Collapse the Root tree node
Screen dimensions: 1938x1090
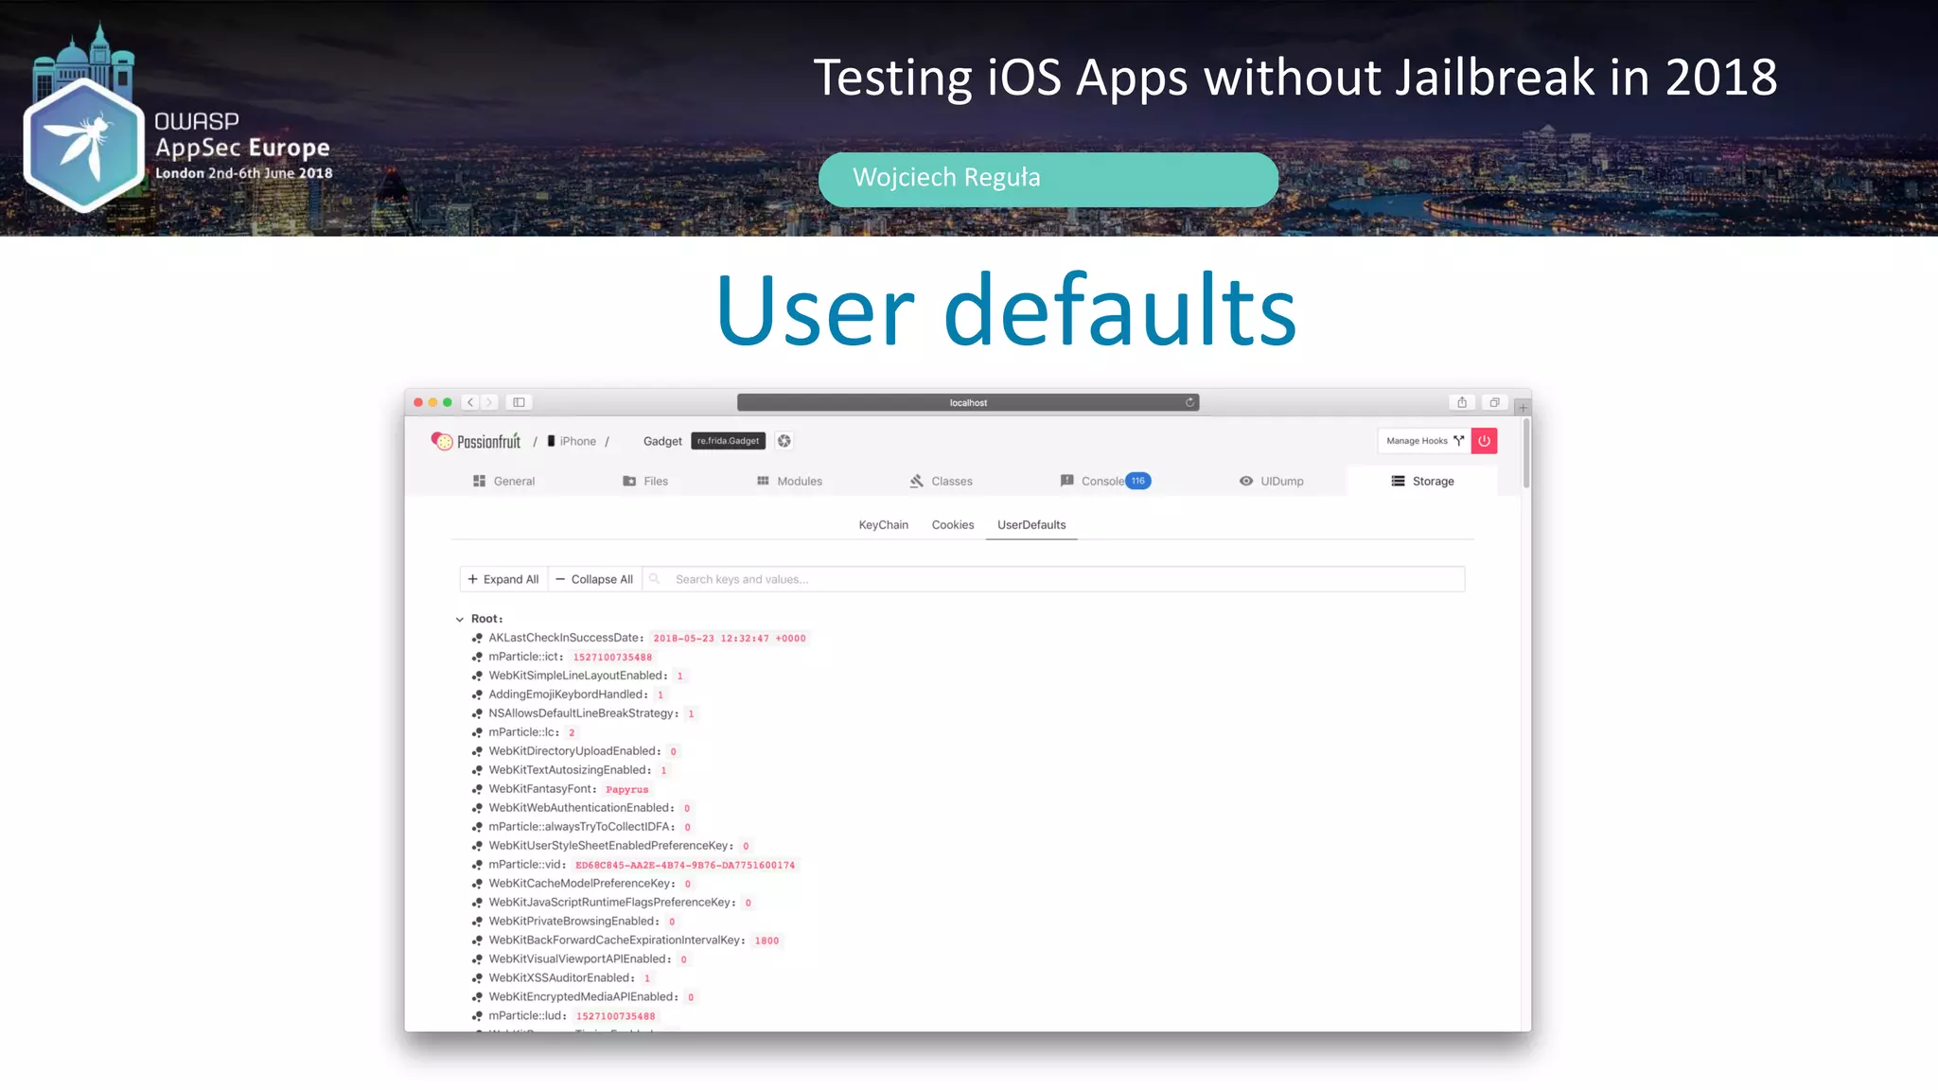tap(460, 620)
